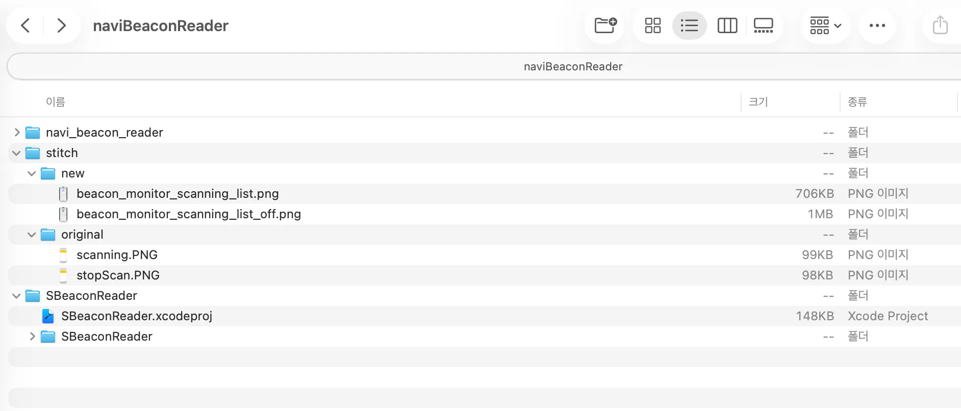Expand the navi_beacon_reader folder
Image resolution: width=961 pixels, height=411 pixels.
click(x=17, y=133)
